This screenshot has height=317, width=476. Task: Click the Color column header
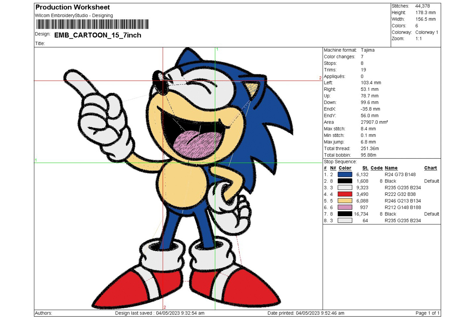[x=345, y=168]
